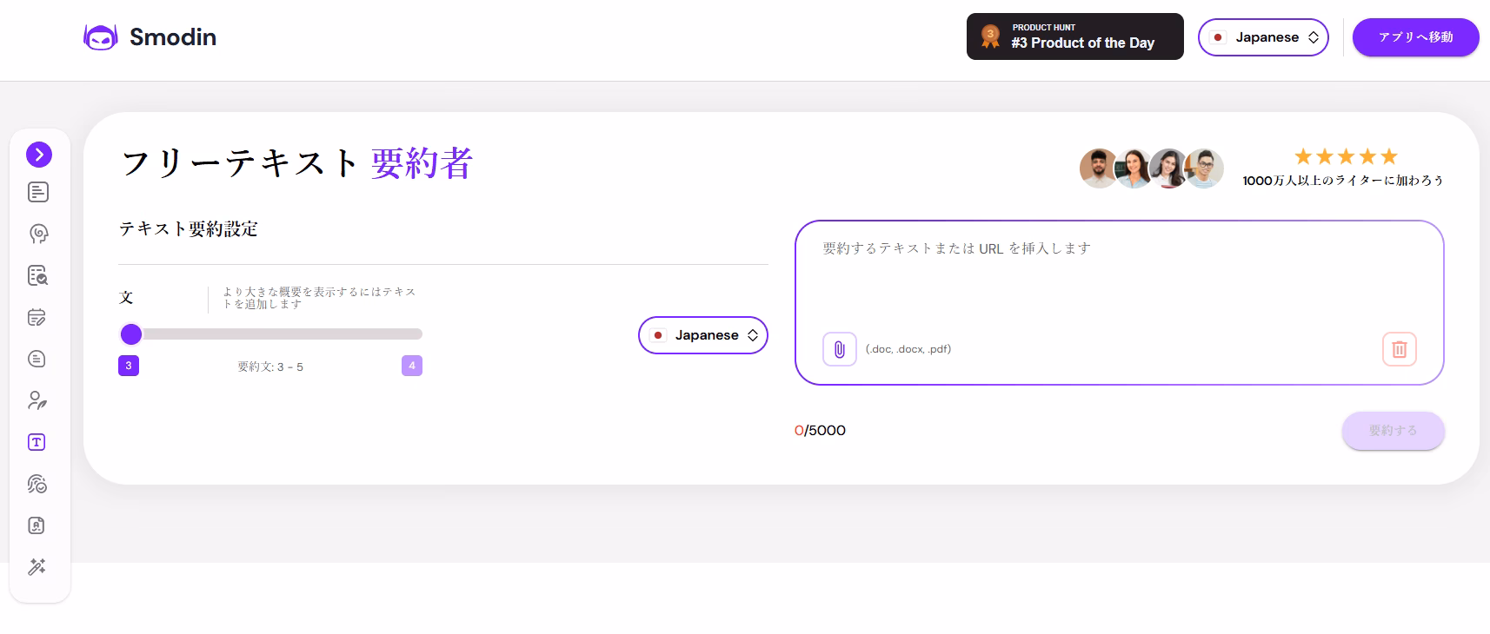Image resolution: width=1490 pixels, height=634 pixels.
Task: Click the sentence count slider handle
Action: (x=131, y=334)
